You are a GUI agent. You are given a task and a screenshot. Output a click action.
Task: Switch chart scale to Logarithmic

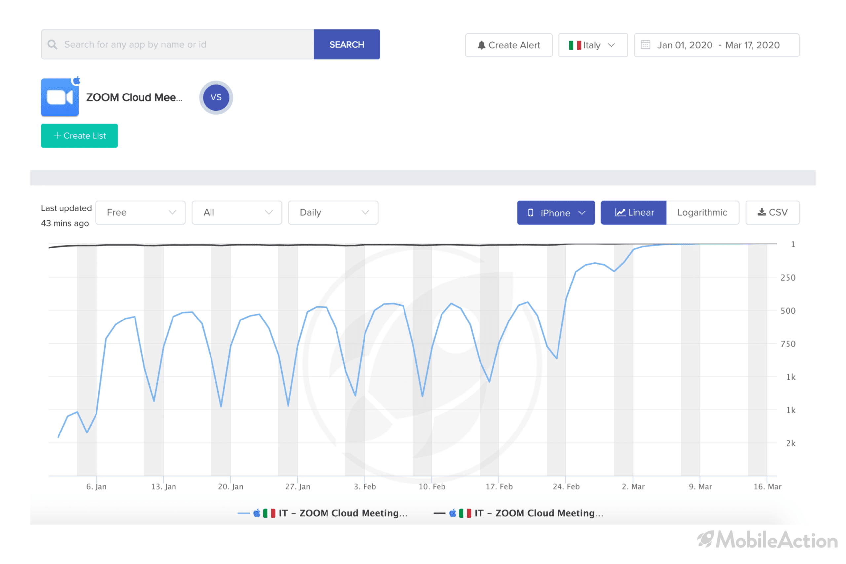702,212
